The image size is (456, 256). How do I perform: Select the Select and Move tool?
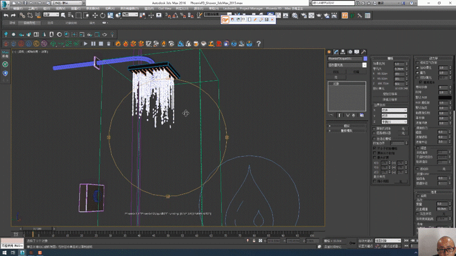pos(95,15)
